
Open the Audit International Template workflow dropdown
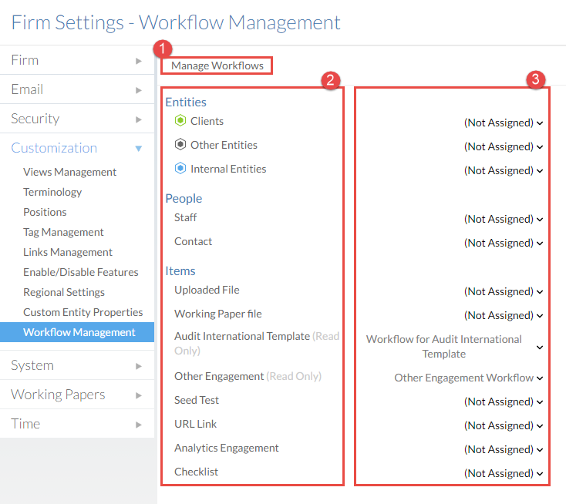[x=453, y=346]
